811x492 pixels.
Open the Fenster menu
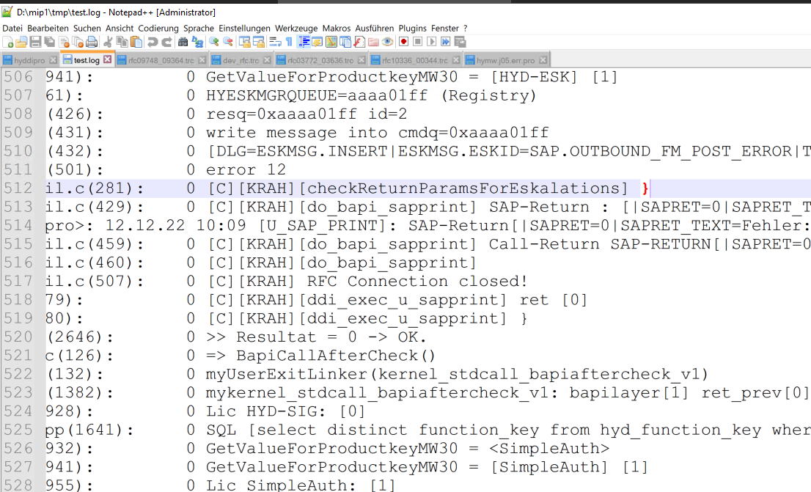click(445, 28)
